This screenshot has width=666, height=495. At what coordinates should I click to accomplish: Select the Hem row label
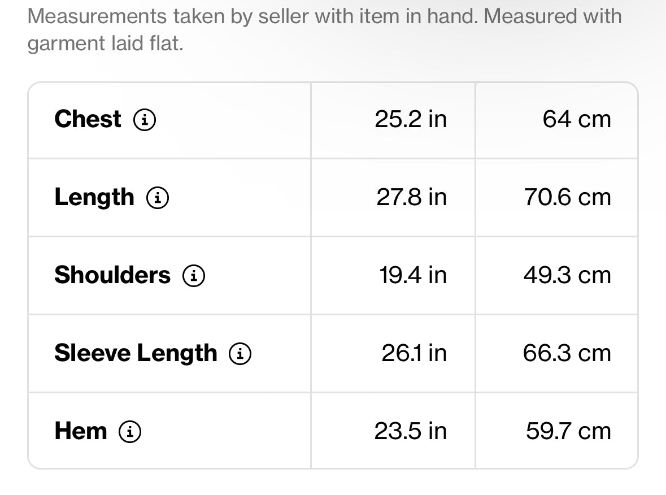[x=80, y=431]
